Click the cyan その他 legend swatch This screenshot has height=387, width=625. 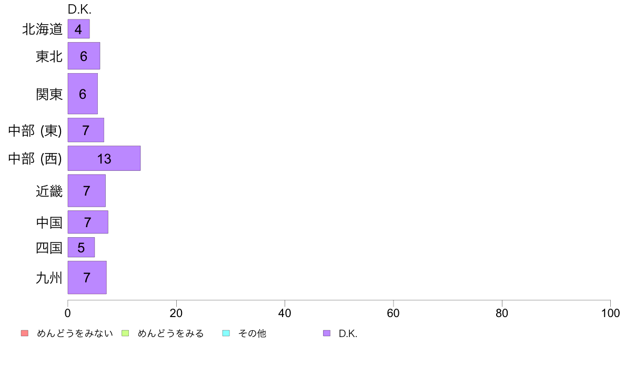click(226, 333)
